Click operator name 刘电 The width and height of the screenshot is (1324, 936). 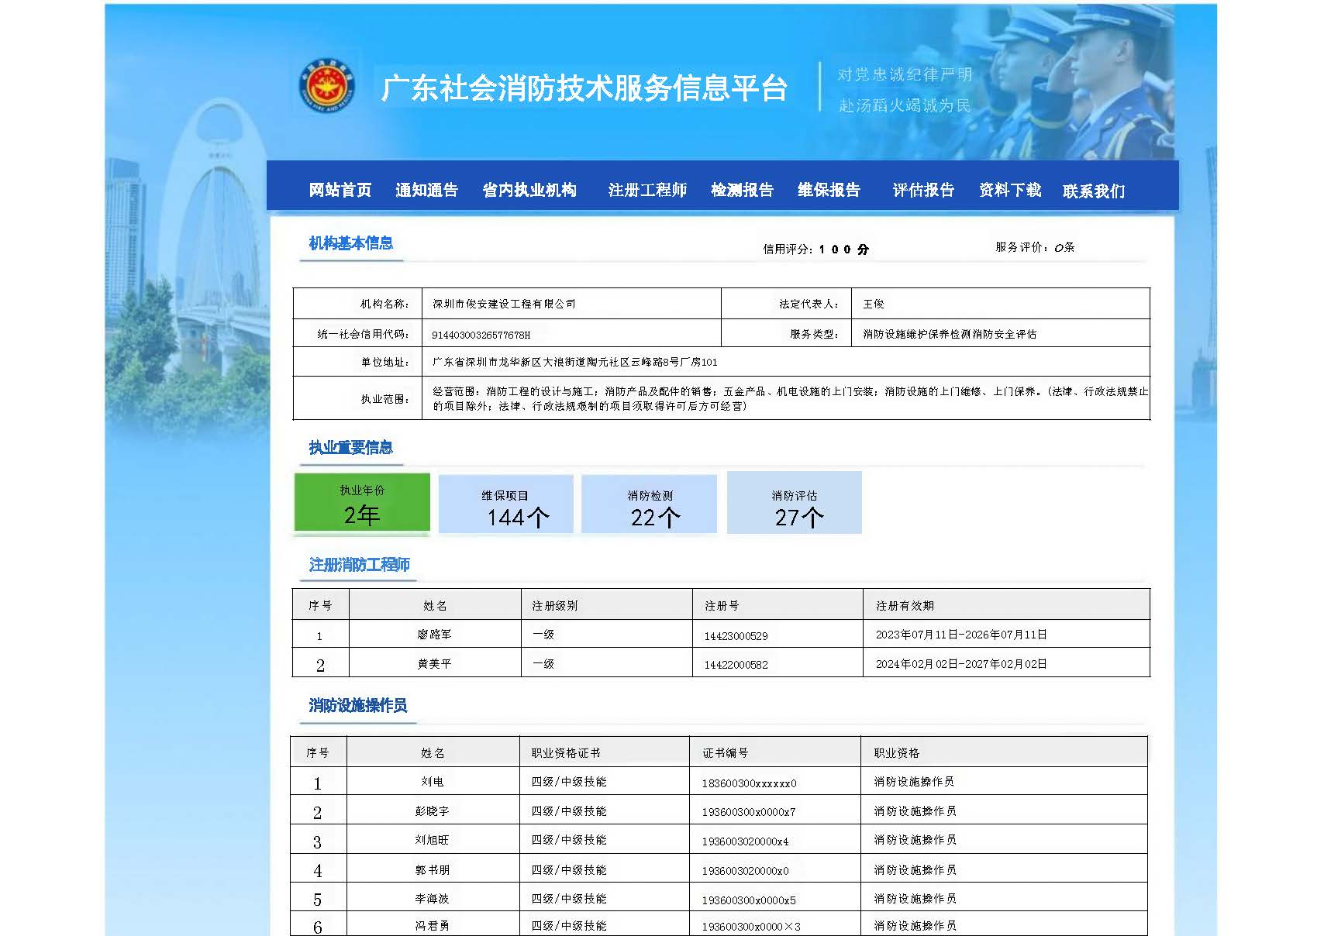click(433, 782)
